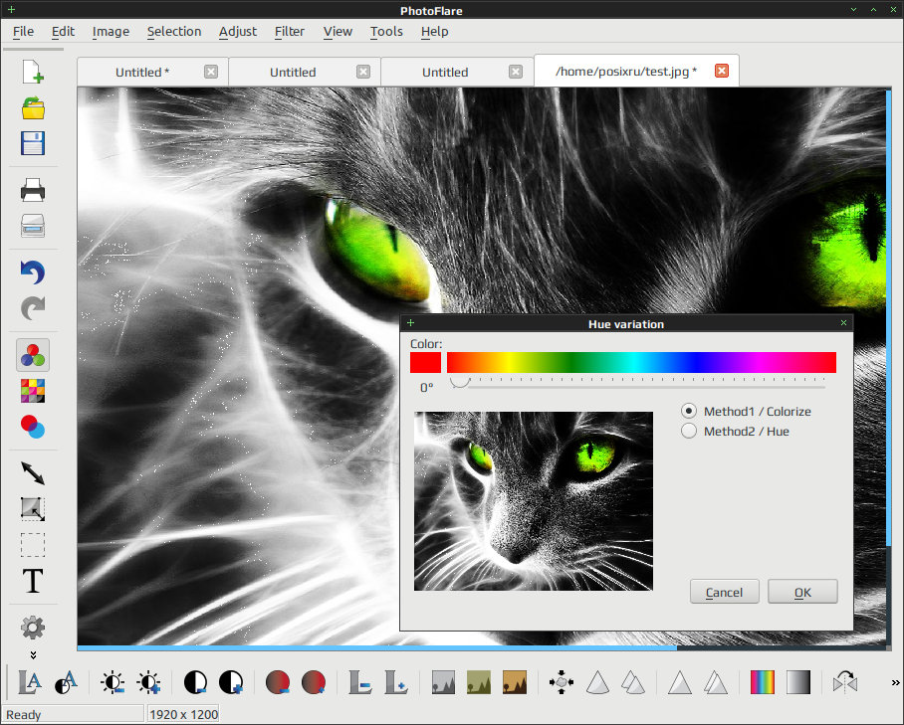Click the saturation more red circle icon
The image size is (904, 725).
(314, 682)
